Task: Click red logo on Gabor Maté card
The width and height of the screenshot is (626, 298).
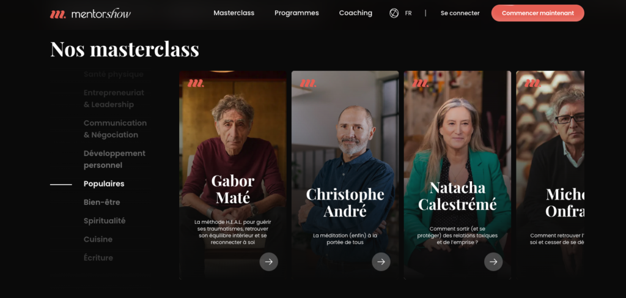Action: [196, 83]
